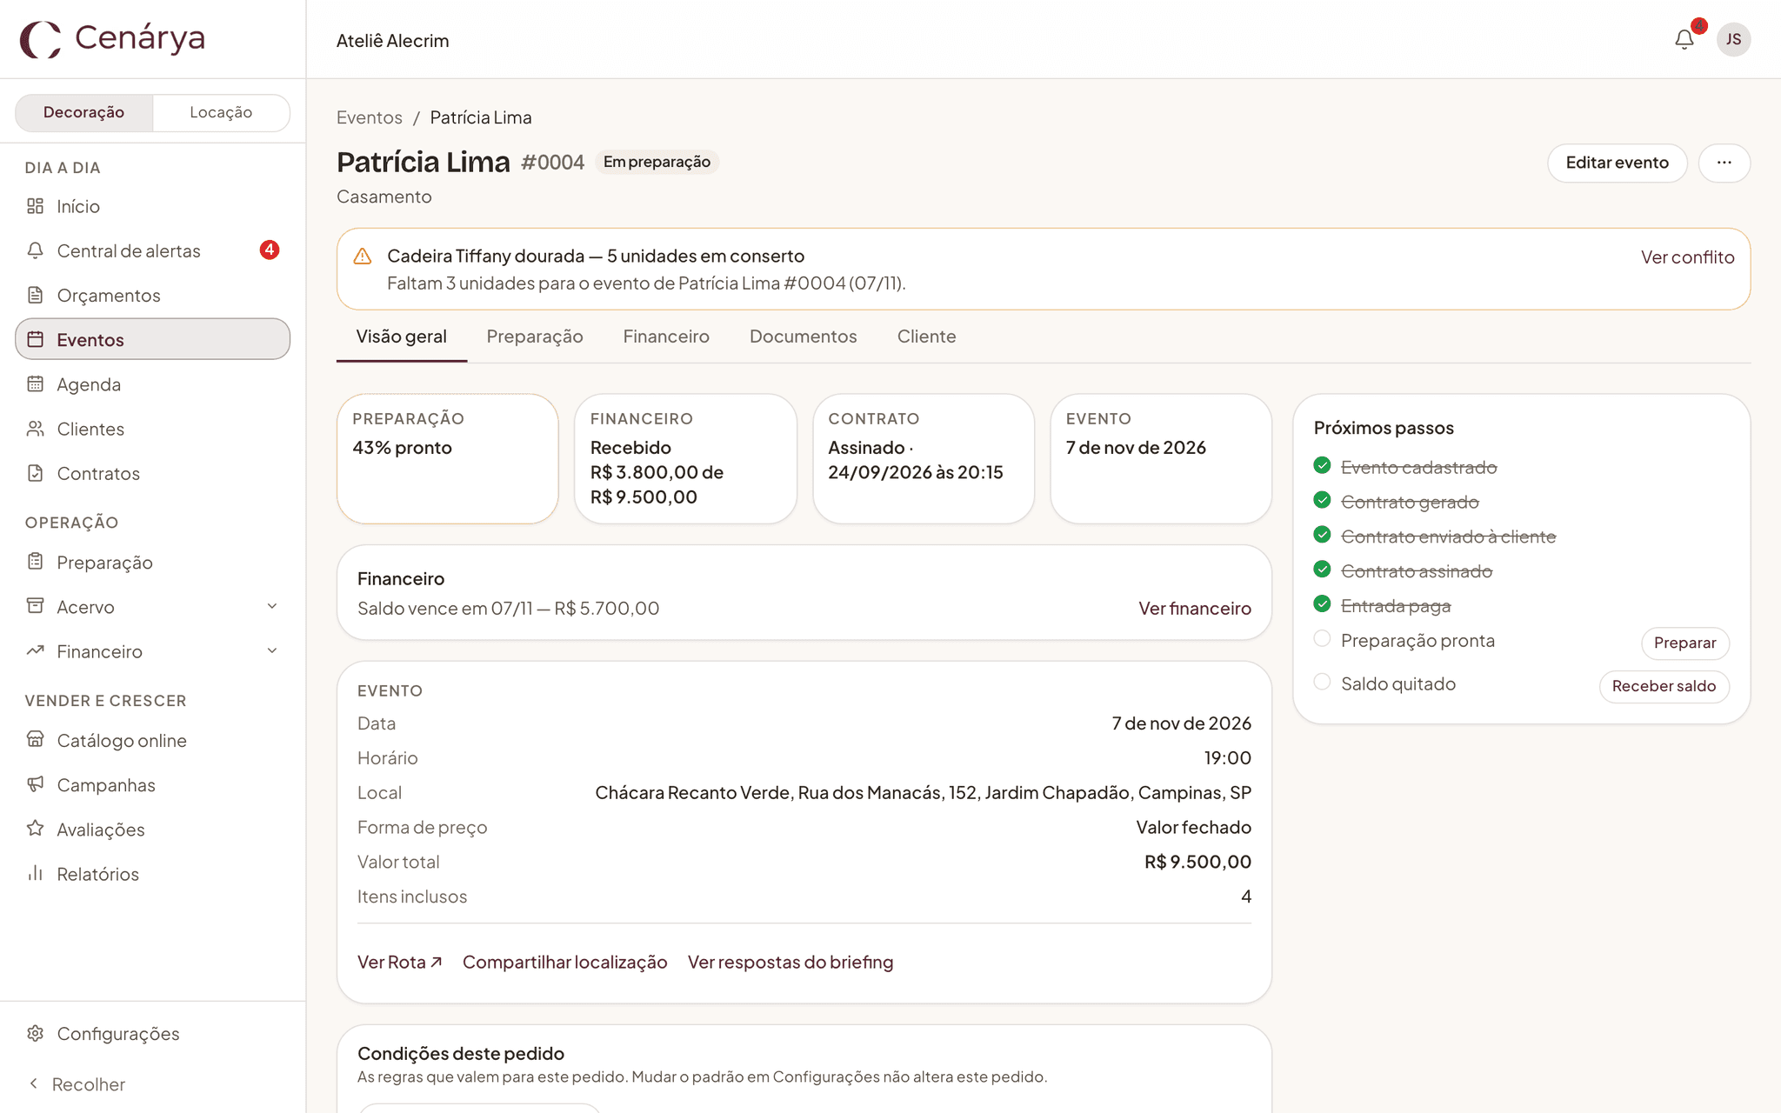
Task: Click Ver financeiro link
Action: pyautogui.click(x=1195, y=609)
